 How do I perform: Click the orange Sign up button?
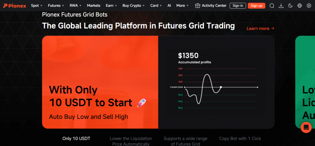257,6
